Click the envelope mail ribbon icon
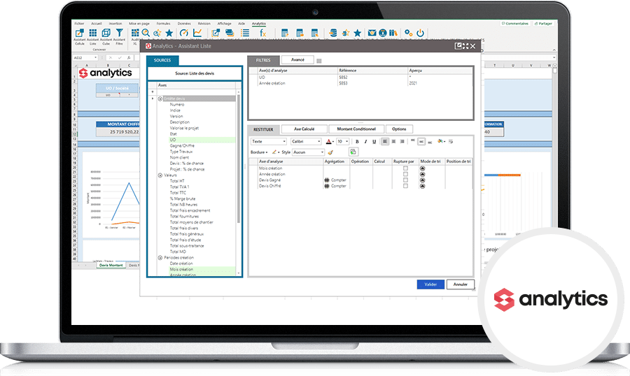The height and width of the screenshot is (376, 630). [372, 33]
